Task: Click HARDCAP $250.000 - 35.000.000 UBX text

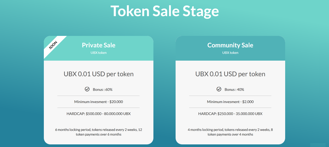Action: [x=230, y=114]
